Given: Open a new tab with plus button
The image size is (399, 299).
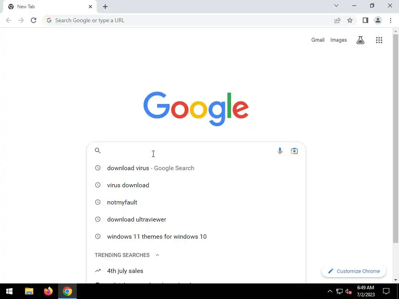Looking at the screenshot, I should 105,7.
